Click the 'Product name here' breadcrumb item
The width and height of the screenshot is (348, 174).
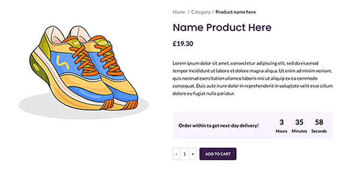[236, 12]
